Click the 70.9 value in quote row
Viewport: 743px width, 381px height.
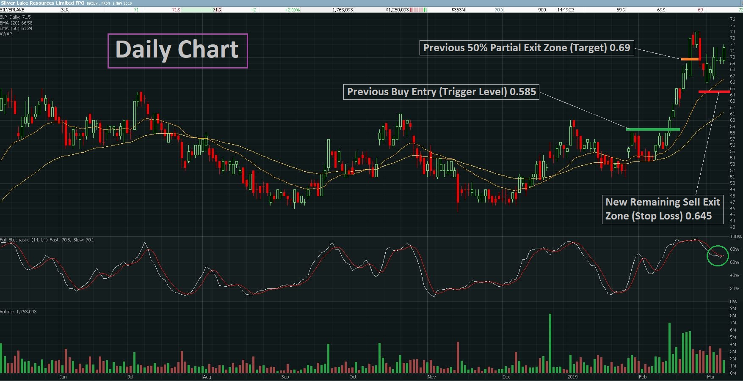(x=499, y=10)
